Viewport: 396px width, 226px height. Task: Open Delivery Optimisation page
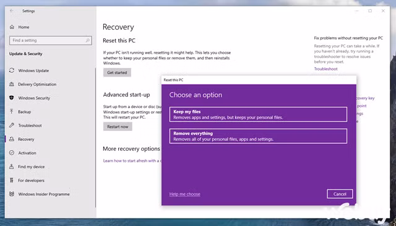[37, 85]
